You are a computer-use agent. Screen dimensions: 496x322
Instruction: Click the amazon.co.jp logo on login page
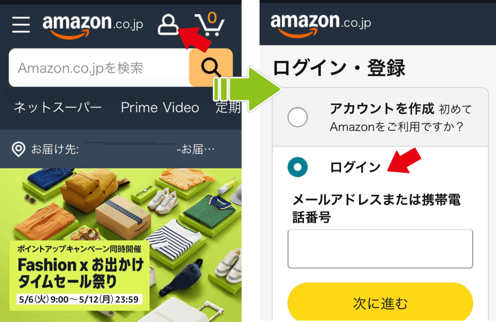[x=321, y=25]
